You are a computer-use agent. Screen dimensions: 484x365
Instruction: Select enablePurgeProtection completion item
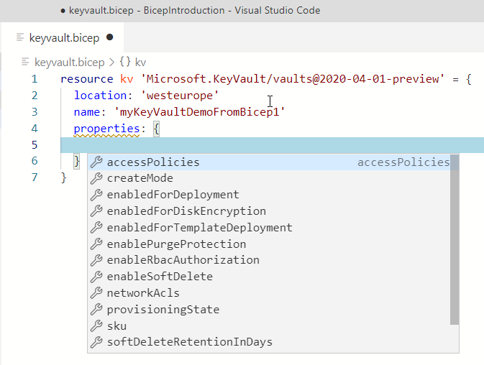[176, 244]
